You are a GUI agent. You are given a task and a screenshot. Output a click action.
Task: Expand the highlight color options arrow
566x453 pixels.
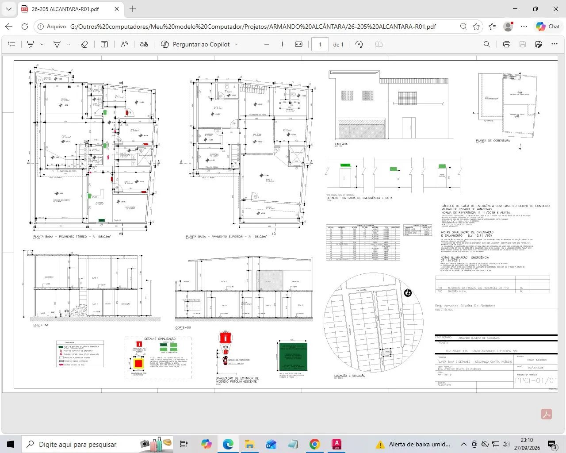42,44
